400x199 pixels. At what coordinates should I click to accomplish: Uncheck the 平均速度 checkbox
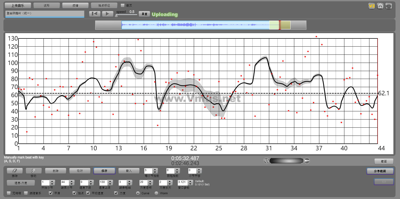pyautogui.click(x=88, y=193)
